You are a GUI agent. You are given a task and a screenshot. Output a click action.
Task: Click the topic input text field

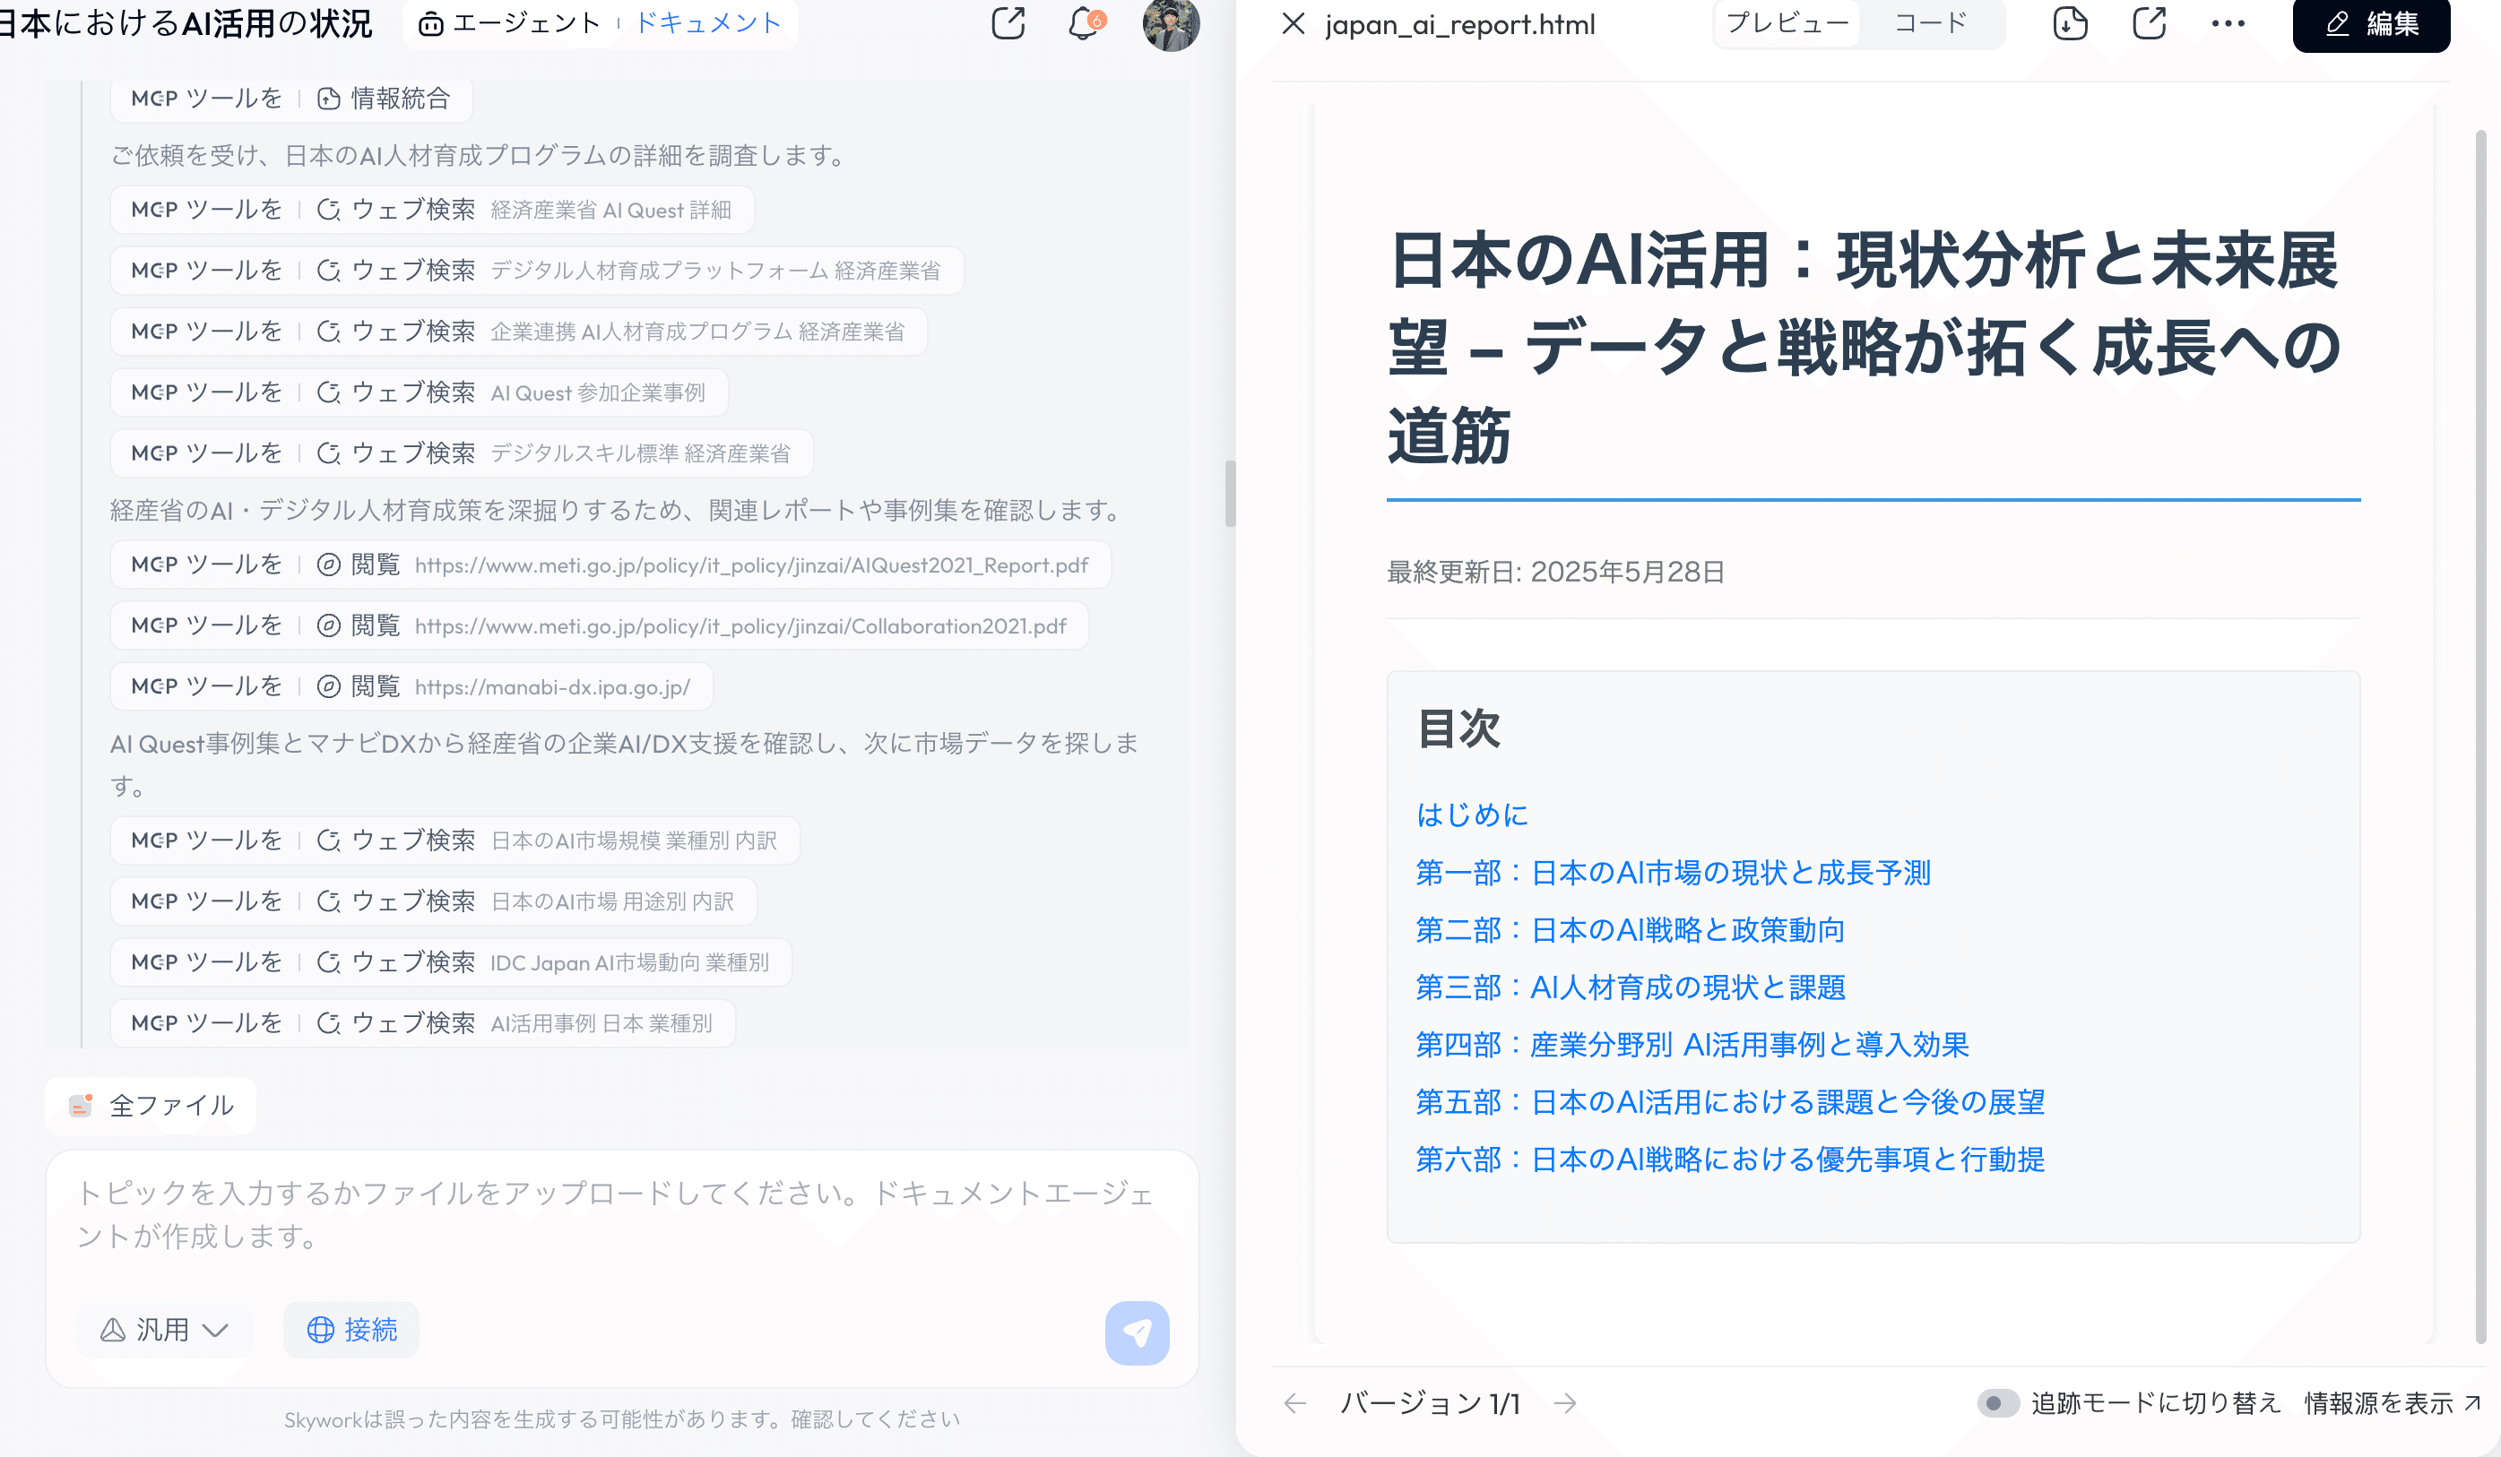tap(615, 1214)
